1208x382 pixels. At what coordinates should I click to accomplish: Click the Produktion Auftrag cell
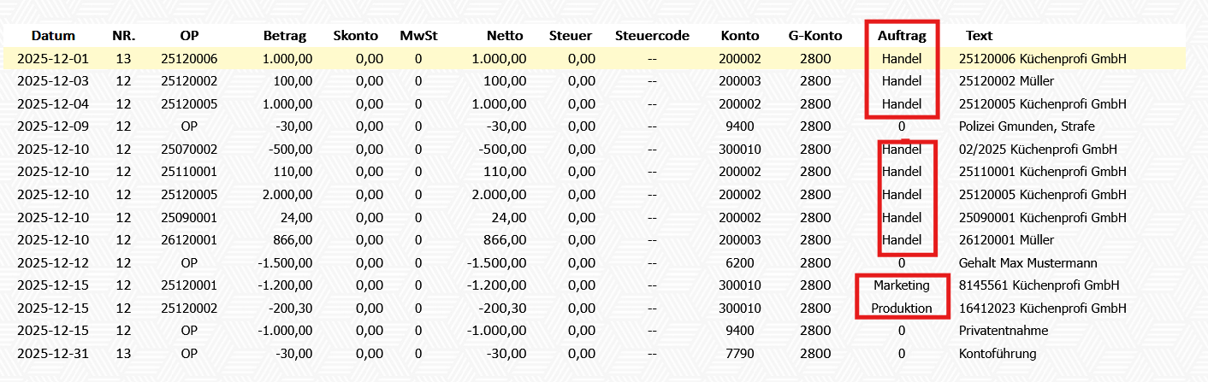pos(902,308)
